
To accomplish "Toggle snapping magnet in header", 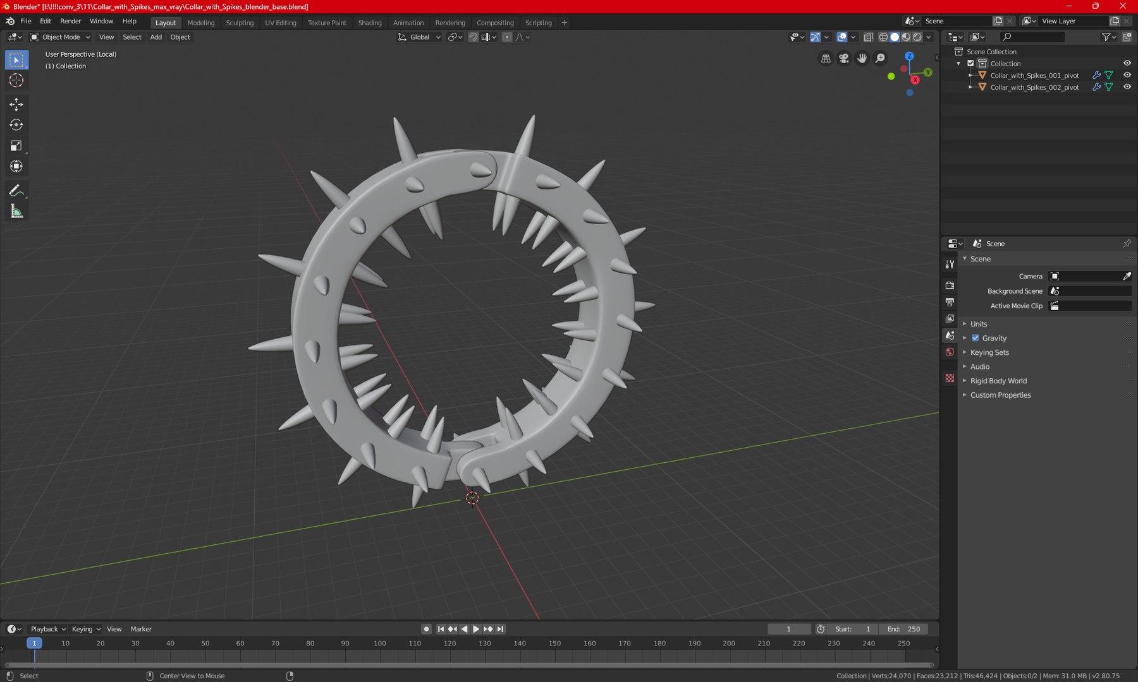I will [x=473, y=37].
